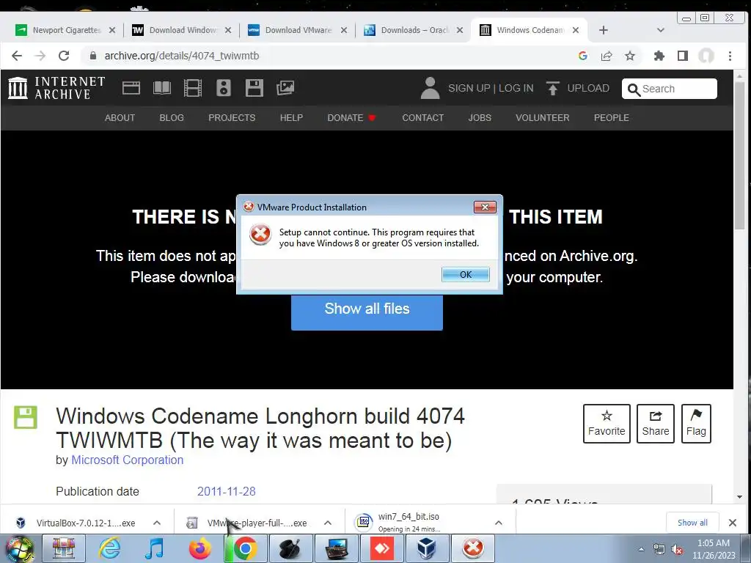
Task: Click the archive.org address bar
Action: pyautogui.click(x=326, y=56)
